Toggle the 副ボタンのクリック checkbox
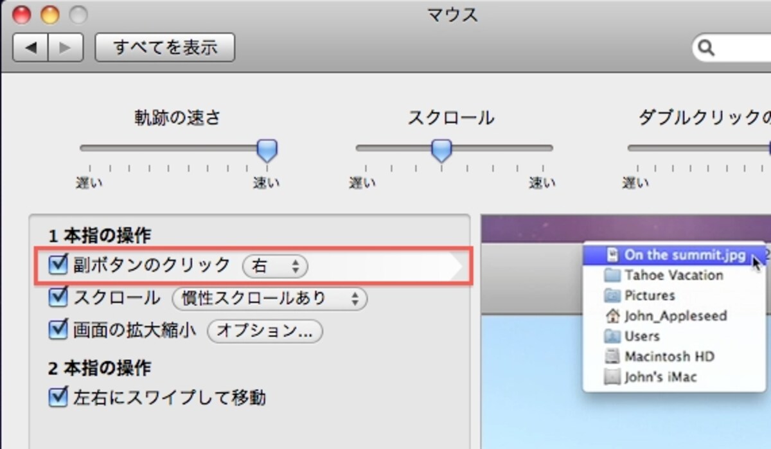771x449 pixels. (58, 264)
